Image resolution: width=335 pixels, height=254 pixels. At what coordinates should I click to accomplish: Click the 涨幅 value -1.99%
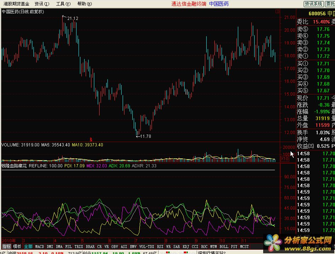click(x=322, y=112)
